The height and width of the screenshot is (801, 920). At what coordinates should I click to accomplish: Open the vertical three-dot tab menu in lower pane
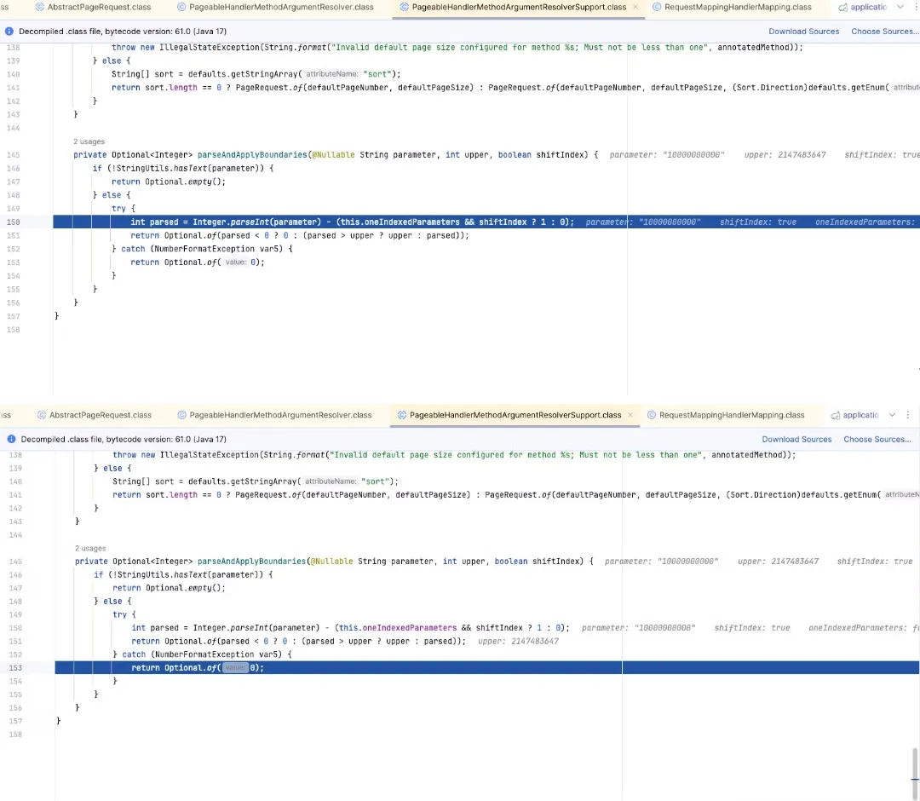(x=910, y=415)
